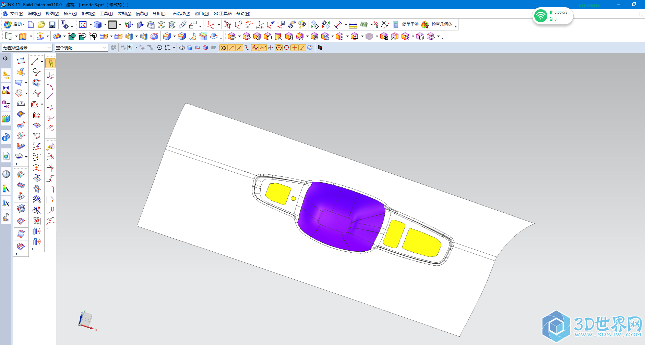Open the 插入(S) menu
The image size is (645, 345).
point(70,14)
